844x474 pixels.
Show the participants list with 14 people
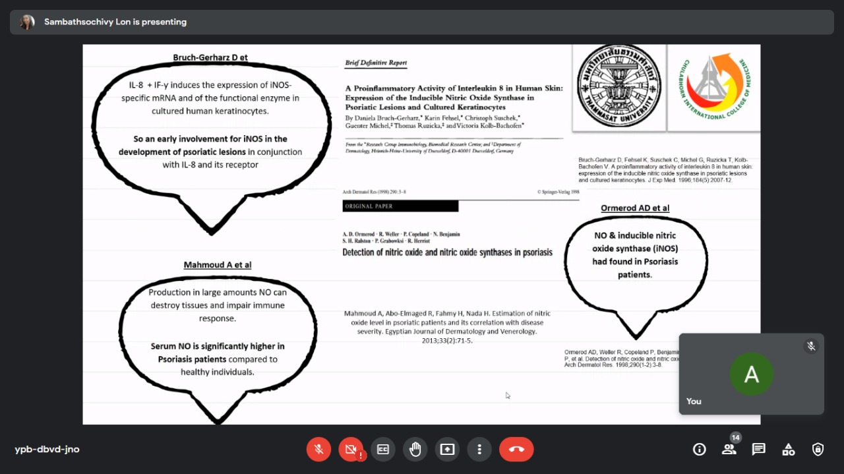pyautogui.click(x=729, y=450)
